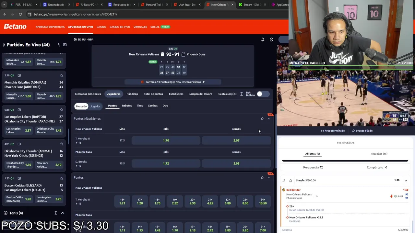
Task: Select the Combos sub-tab
Action: 153,105
